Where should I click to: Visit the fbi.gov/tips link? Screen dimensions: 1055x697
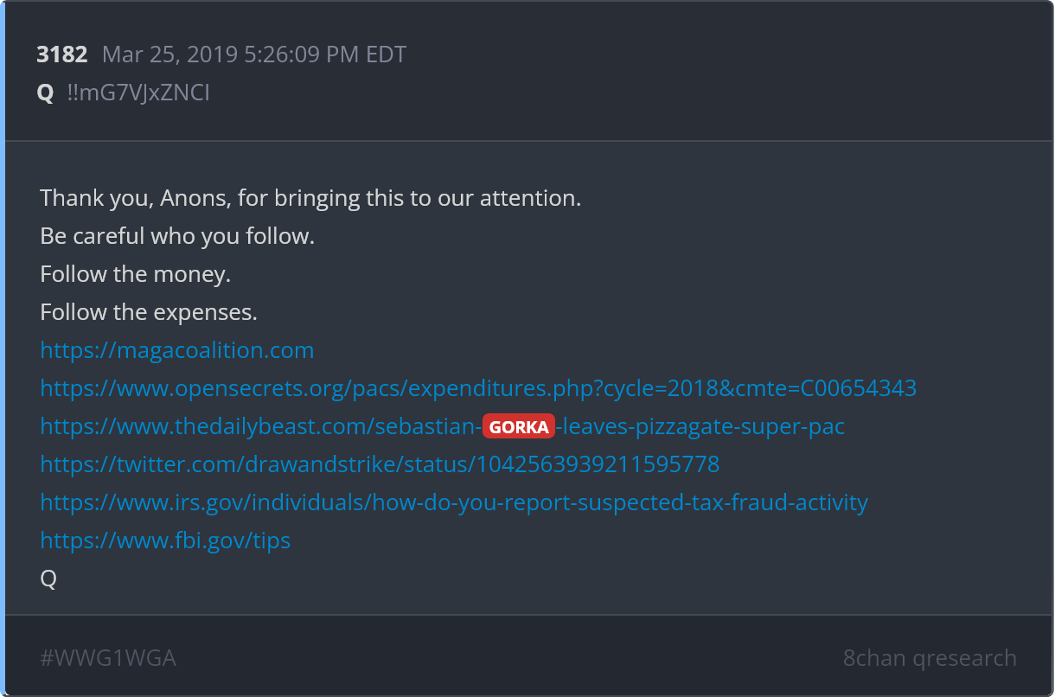(165, 540)
